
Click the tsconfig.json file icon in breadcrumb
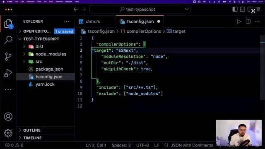[x=83, y=31]
